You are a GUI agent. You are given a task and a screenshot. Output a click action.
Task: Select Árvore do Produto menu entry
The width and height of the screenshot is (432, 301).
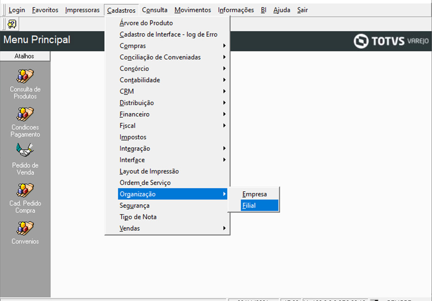(x=173, y=23)
